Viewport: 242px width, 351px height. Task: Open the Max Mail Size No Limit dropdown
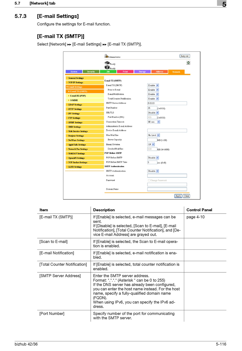coord(154,135)
